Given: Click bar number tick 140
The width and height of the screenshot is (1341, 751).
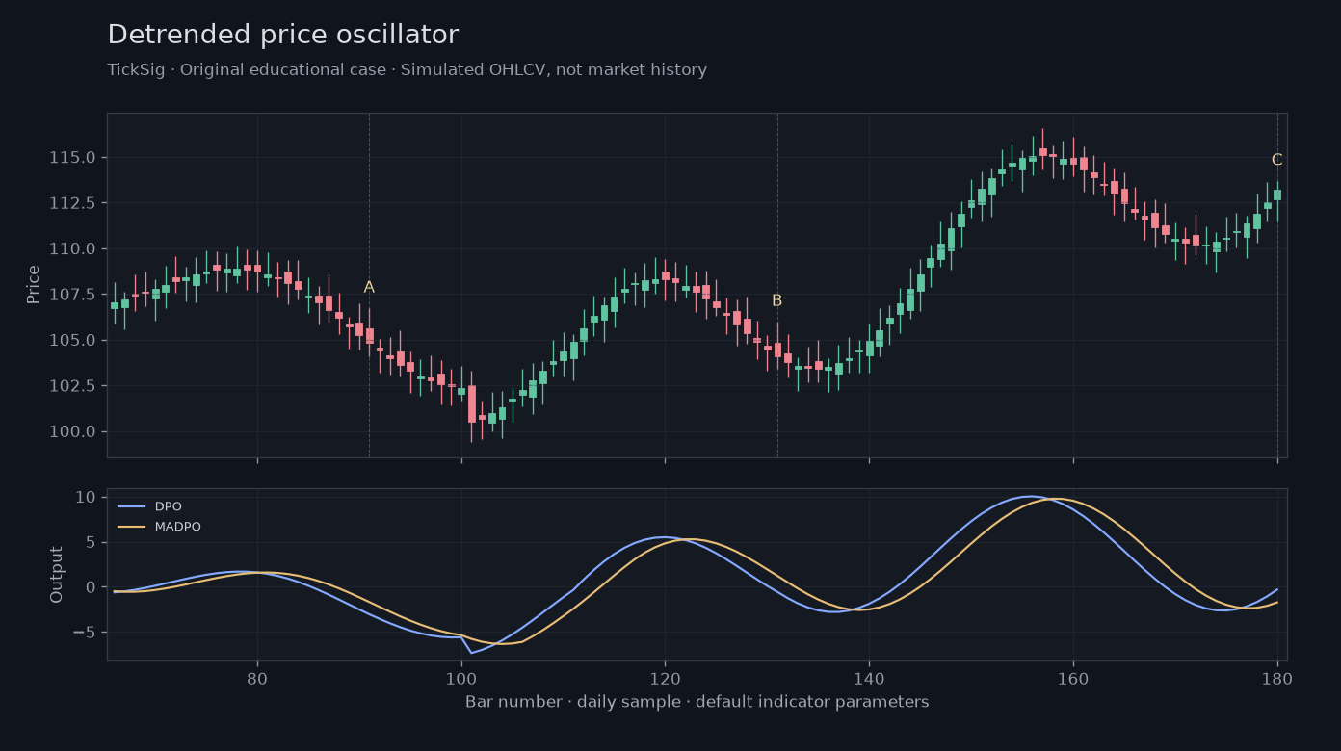Looking at the screenshot, I should point(869,678).
